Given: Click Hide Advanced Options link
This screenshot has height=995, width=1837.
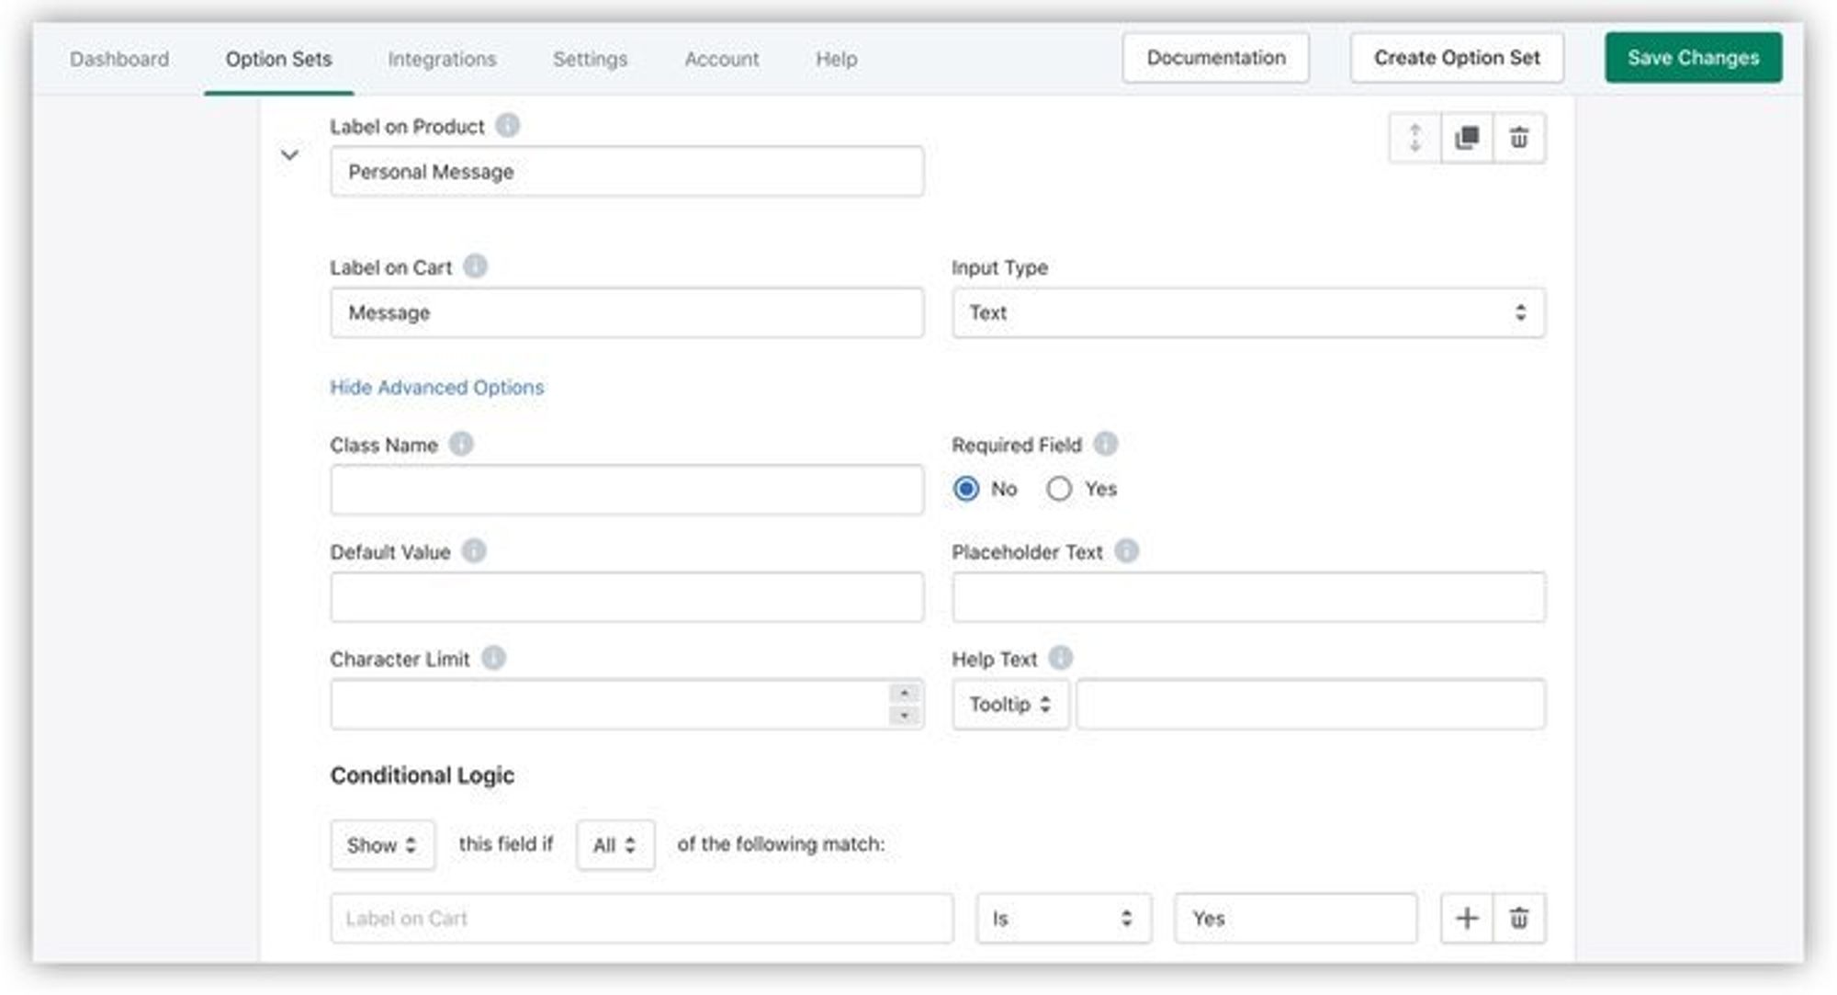Looking at the screenshot, I should pyautogui.click(x=436, y=387).
